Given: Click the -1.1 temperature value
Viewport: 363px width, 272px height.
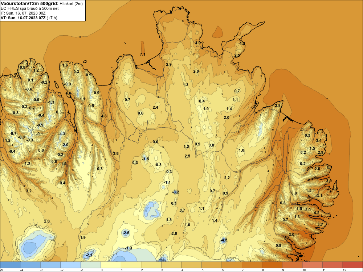Looking at the screenshot, I should (x=167, y=182).
